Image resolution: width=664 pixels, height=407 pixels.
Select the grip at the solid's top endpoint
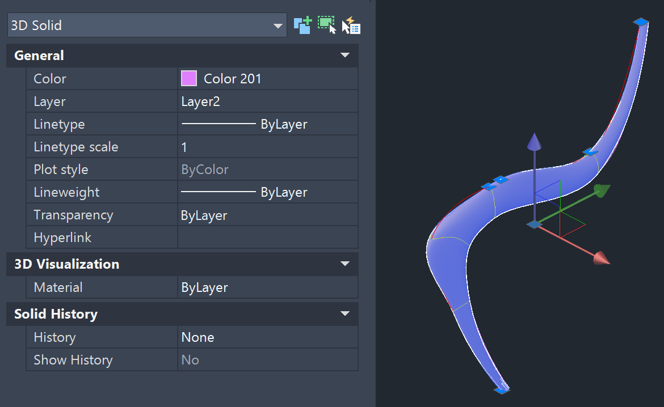point(640,22)
